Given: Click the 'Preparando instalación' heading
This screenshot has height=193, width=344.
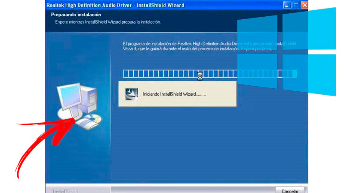Looking at the screenshot, I should (76, 15).
